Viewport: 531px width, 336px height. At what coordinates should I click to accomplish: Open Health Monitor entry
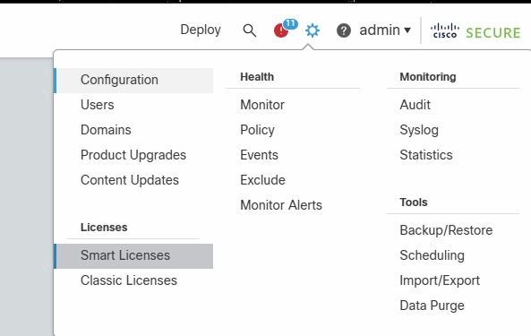262,105
